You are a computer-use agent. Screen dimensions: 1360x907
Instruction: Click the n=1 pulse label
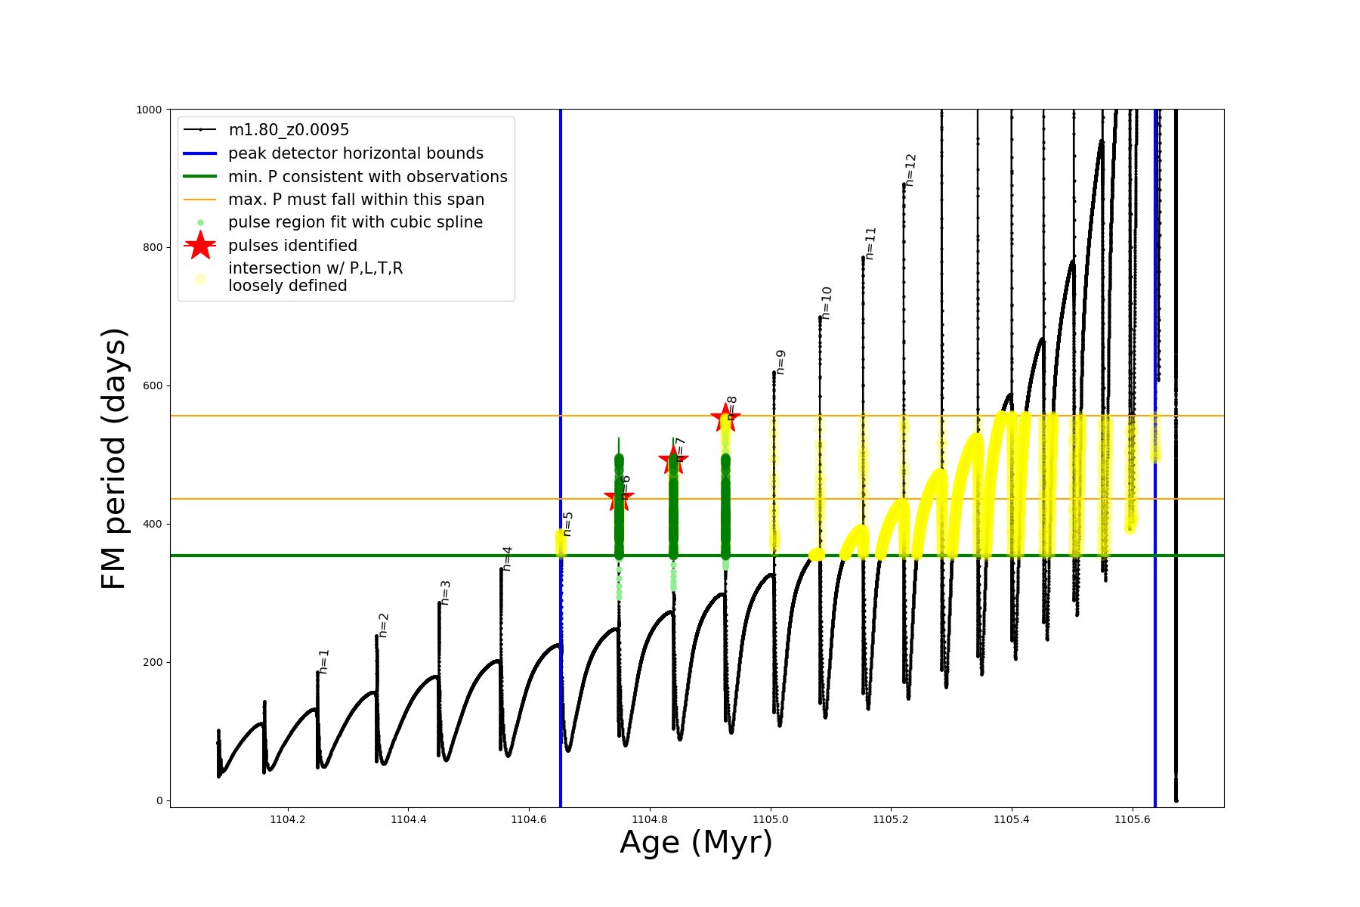(324, 661)
